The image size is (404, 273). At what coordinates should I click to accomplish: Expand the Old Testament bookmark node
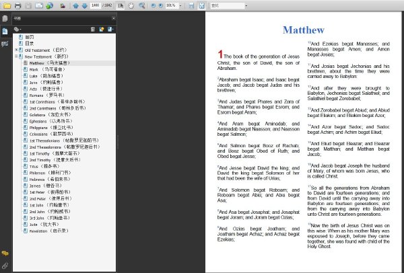click(16, 50)
